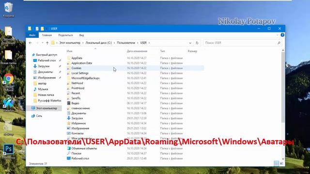This screenshot has height=174, width=310.
Task: Switch to large icons view
Action: 281,163
